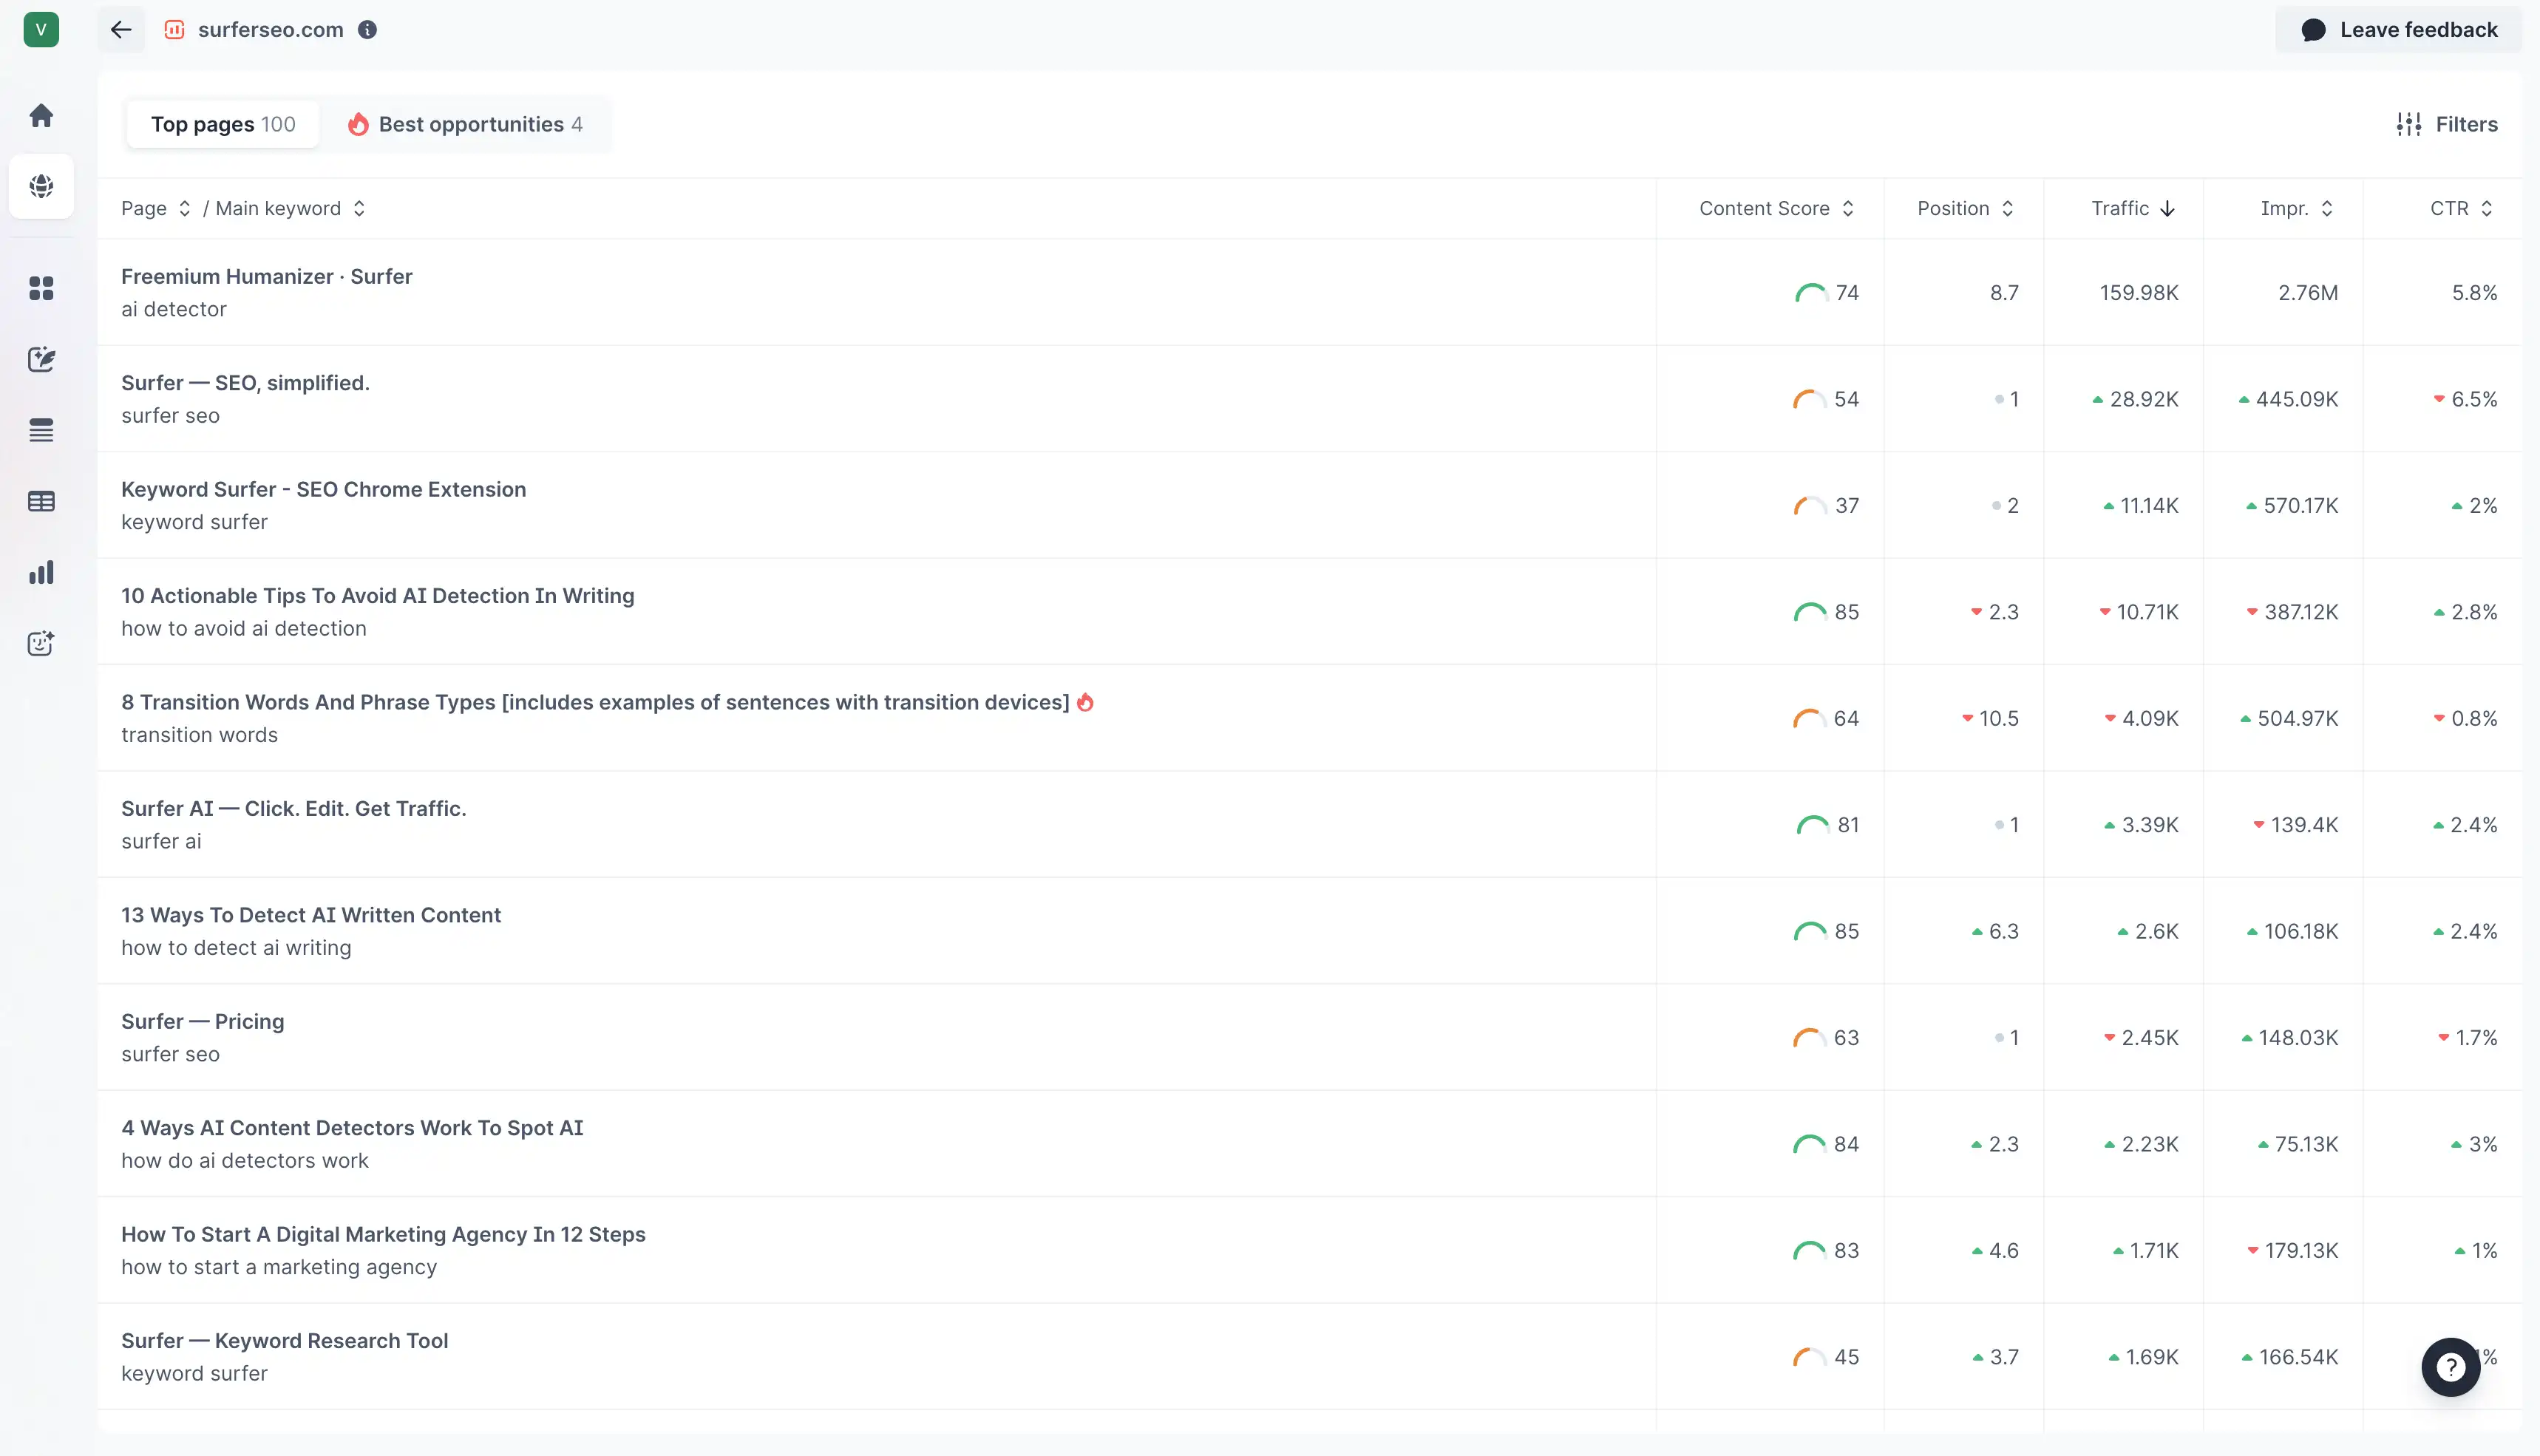This screenshot has width=2540, height=1456.
Task: Open the content table sidebar icon
Action: pos(41,501)
